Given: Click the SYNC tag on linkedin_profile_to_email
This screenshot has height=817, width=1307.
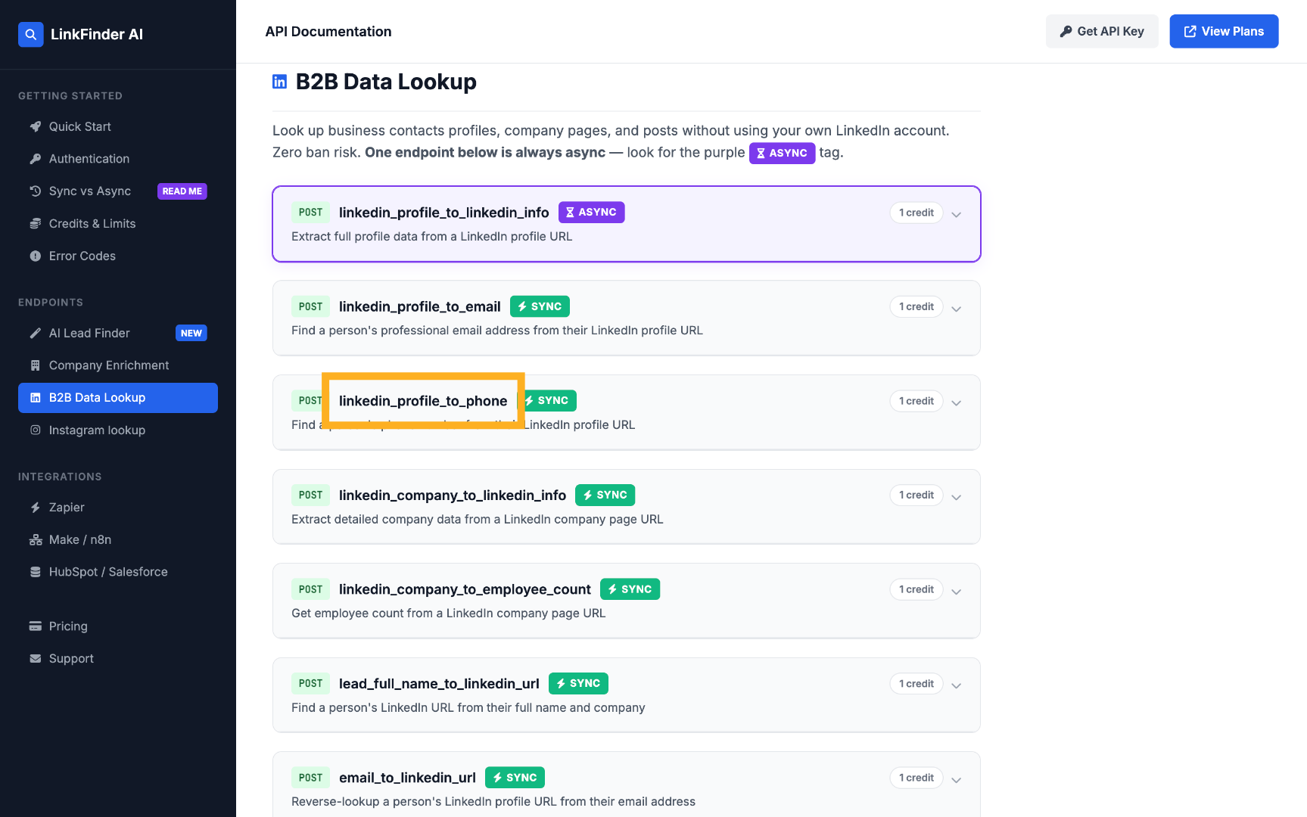Looking at the screenshot, I should [540, 306].
